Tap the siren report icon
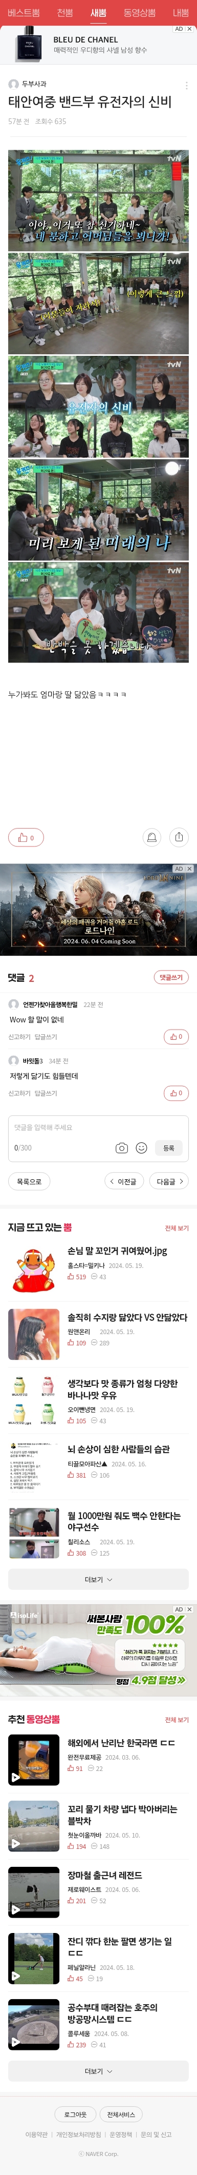Viewport: 197px width, 2175px height. pyautogui.click(x=151, y=837)
